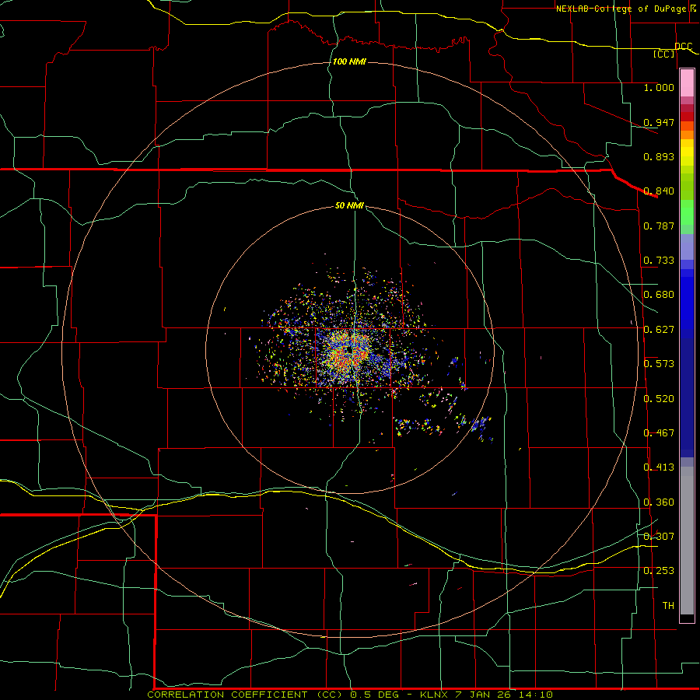Click the 0.520 value on the color scale
The width and height of the screenshot is (700, 700).
(x=659, y=399)
